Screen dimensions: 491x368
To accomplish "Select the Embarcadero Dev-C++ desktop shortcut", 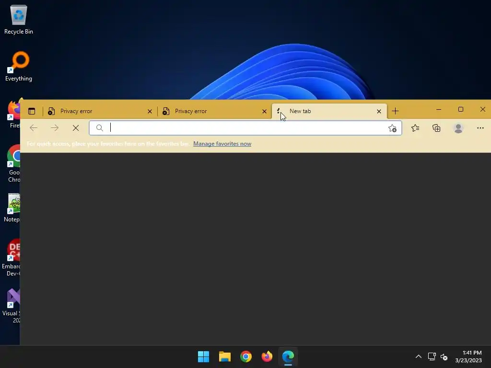I will click(x=12, y=258).
